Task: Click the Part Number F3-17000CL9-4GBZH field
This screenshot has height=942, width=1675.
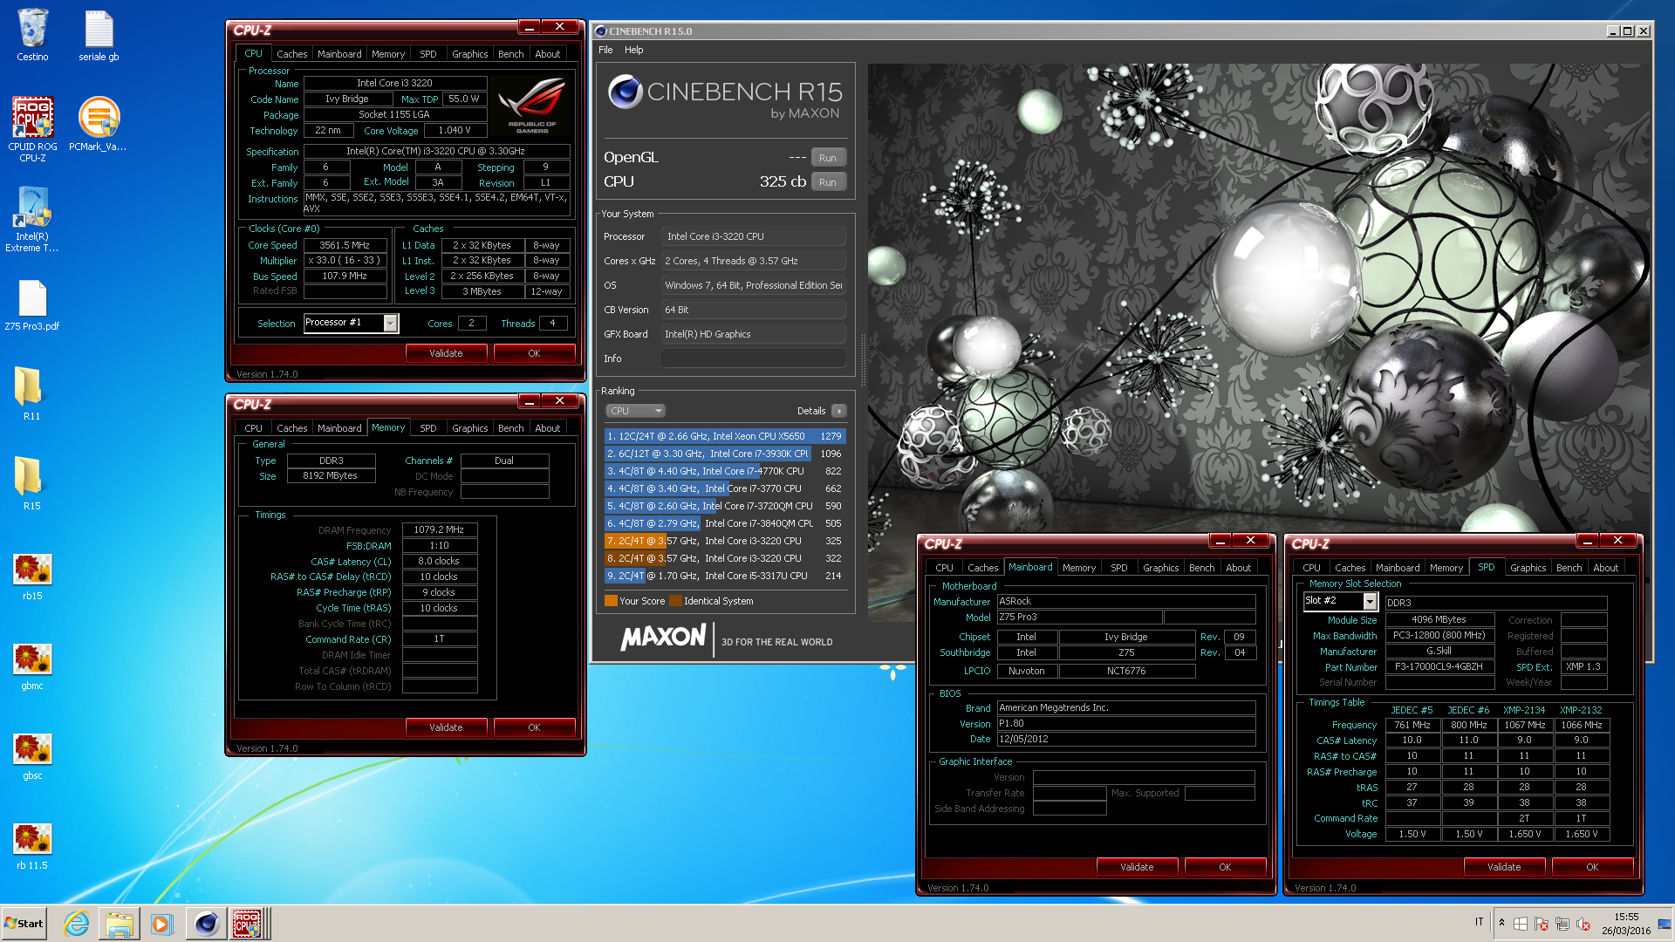Action: coord(1439,667)
